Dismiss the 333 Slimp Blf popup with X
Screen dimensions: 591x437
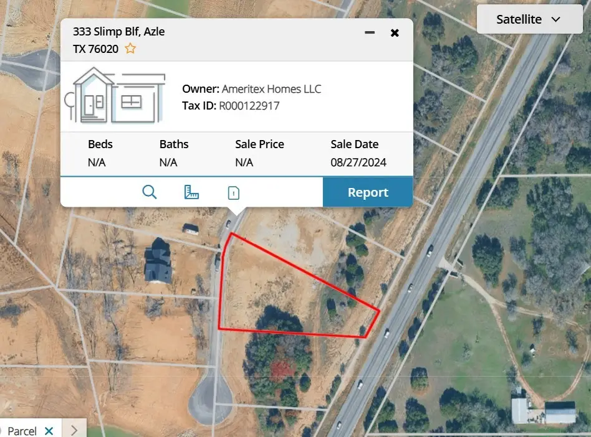pyautogui.click(x=395, y=32)
